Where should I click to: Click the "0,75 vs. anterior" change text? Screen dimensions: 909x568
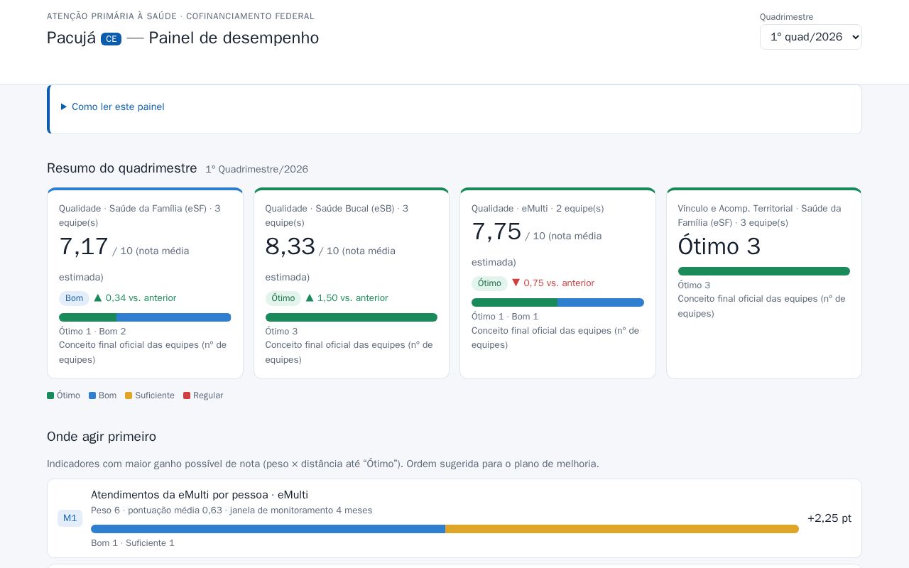point(559,283)
